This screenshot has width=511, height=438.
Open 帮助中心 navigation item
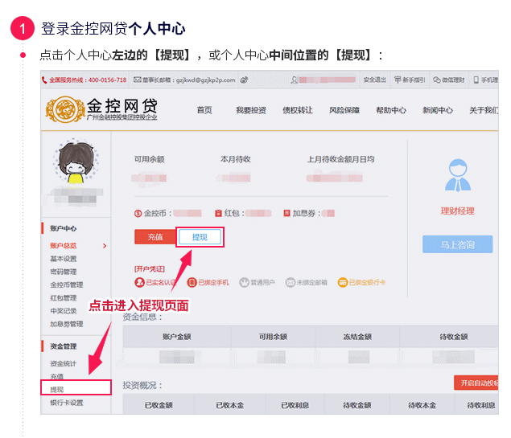pos(391,110)
